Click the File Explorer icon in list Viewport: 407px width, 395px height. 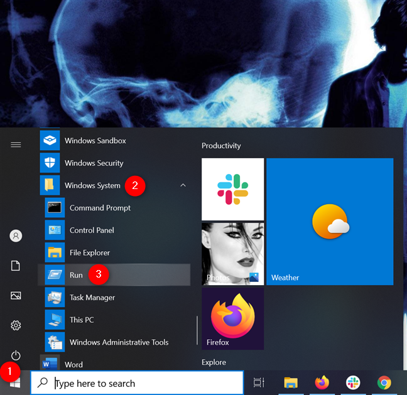pos(55,252)
